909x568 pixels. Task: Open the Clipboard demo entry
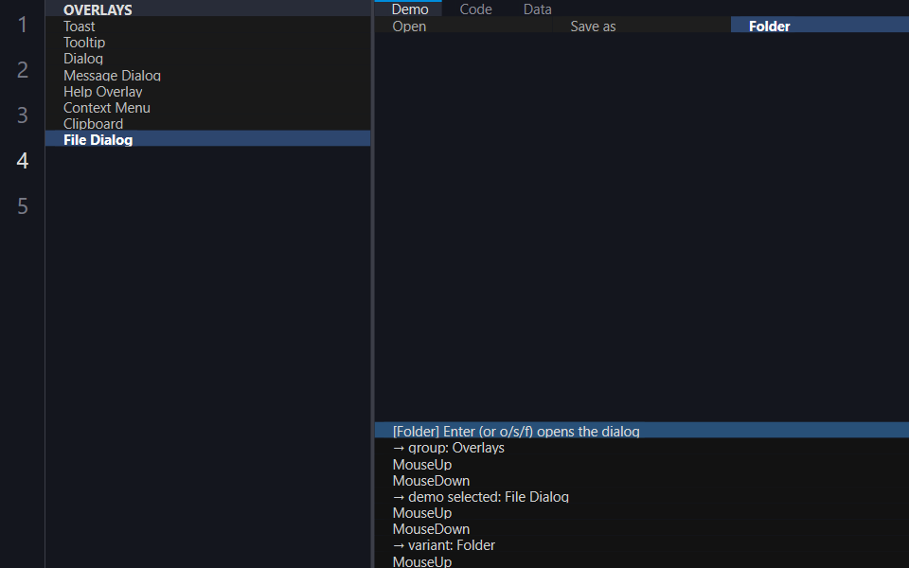click(x=207, y=123)
